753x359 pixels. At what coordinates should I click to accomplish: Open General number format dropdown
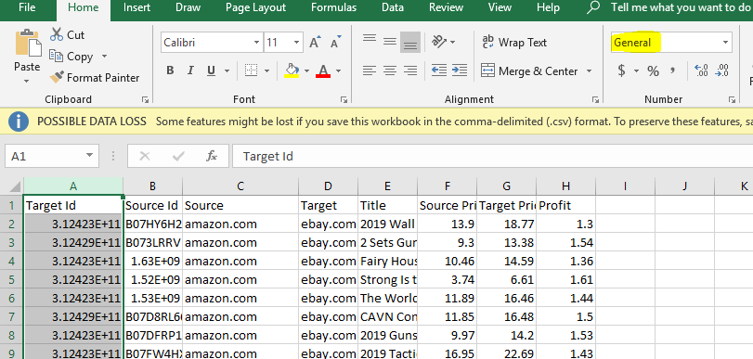pyautogui.click(x=725, y=43)
